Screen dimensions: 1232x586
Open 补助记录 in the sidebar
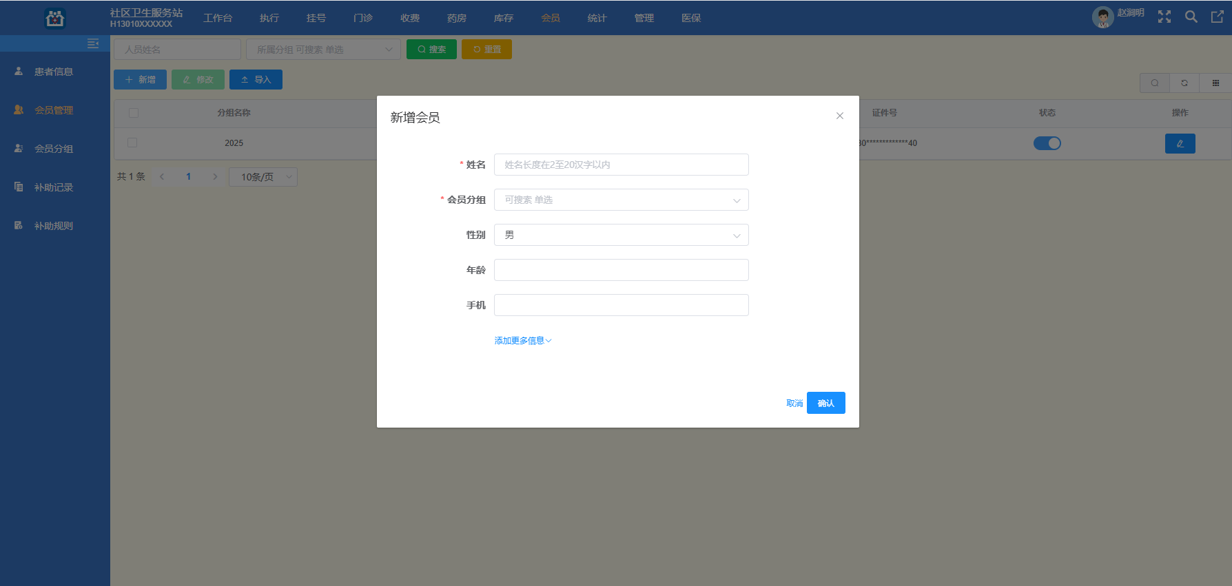click(55, 187)
